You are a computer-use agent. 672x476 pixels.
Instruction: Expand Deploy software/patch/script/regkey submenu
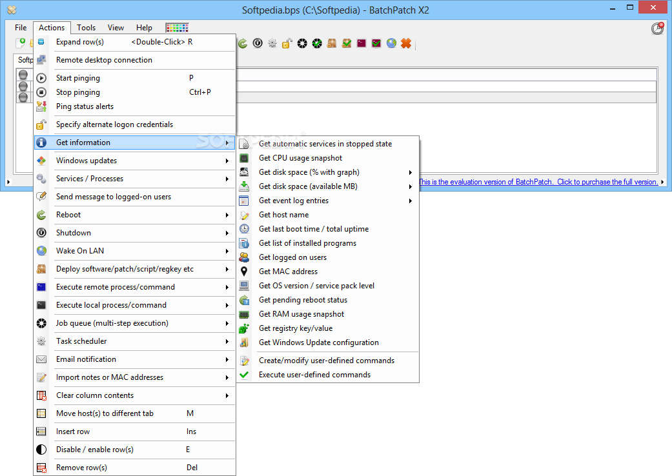click(134, 269)
